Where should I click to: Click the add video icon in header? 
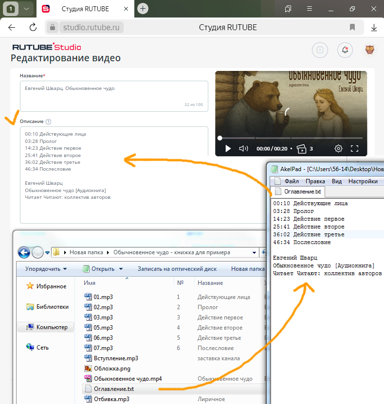320,50
